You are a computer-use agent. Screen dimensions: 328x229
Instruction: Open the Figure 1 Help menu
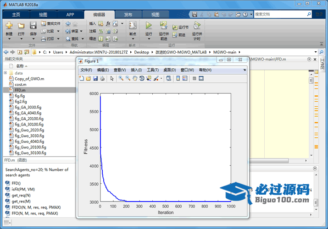[205, 70]
